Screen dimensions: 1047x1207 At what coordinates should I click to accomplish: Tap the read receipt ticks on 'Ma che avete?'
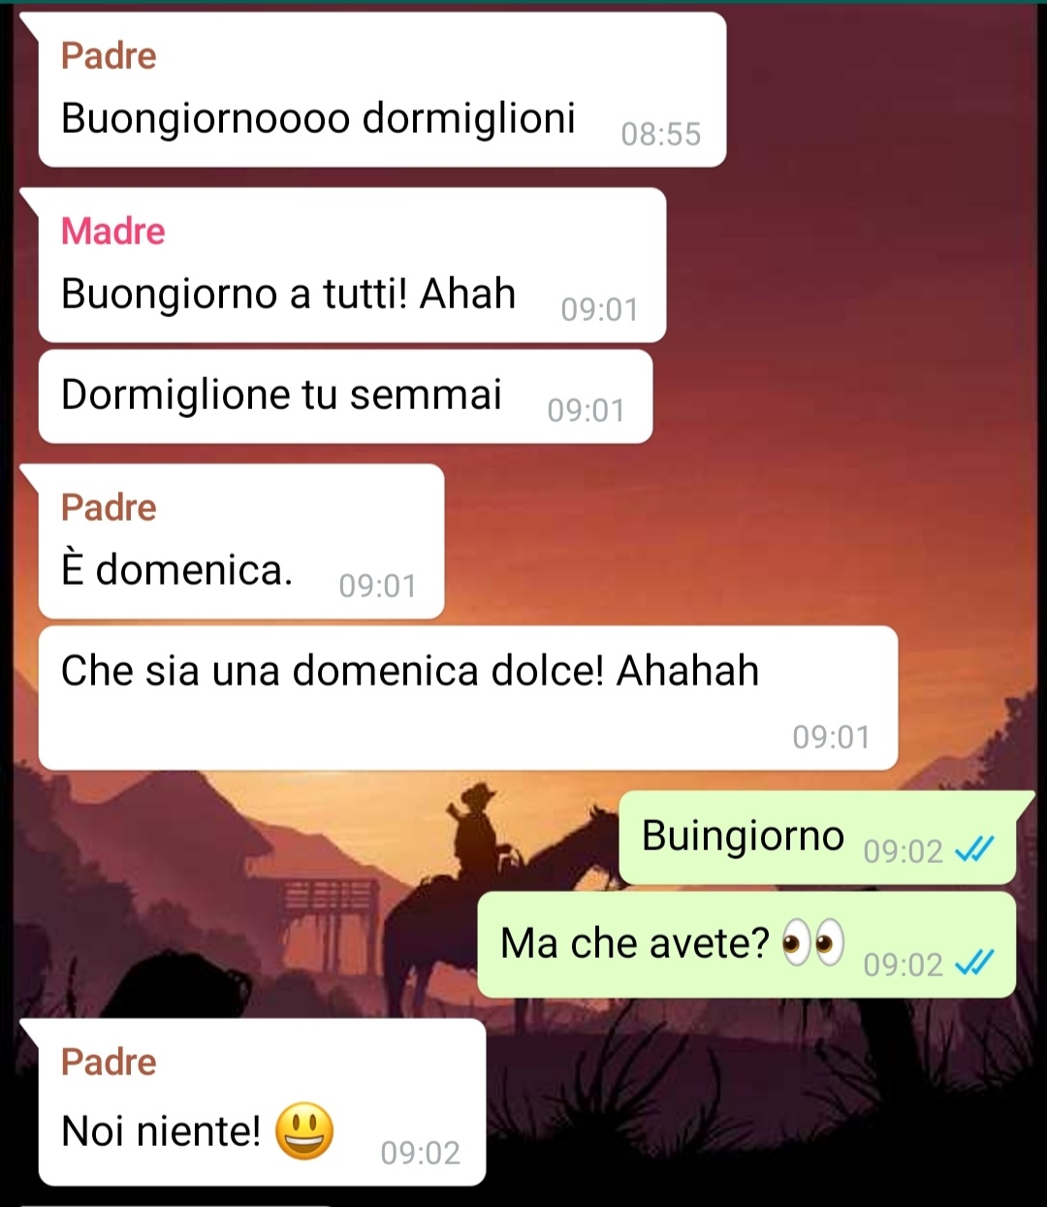(x=974, y=963)
